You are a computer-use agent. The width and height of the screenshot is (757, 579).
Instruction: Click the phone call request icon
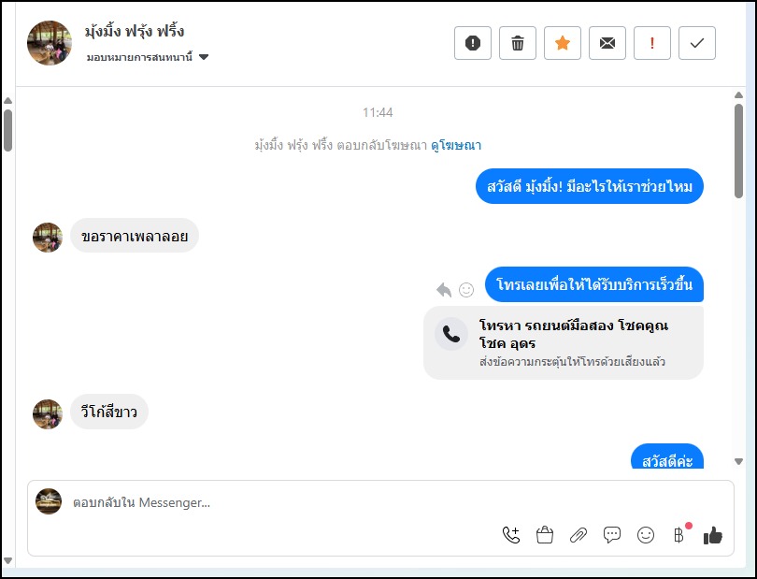click(x=511, y=535)
